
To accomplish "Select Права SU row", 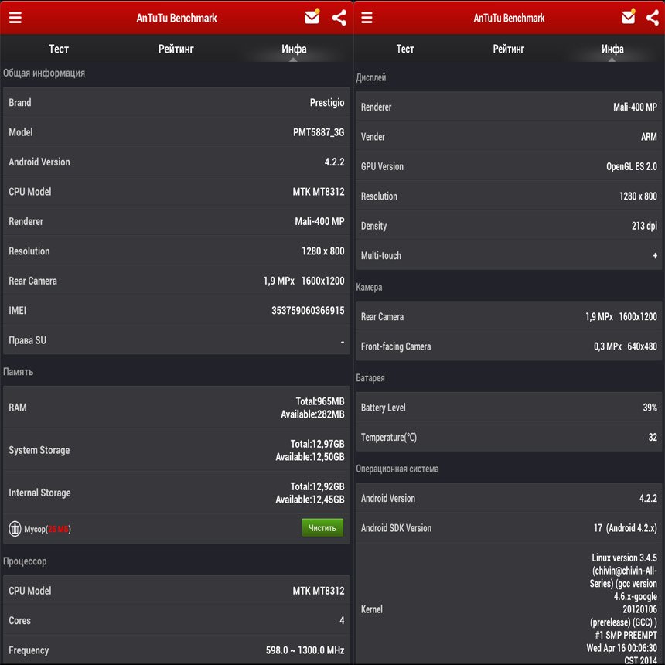I will 176,340.
